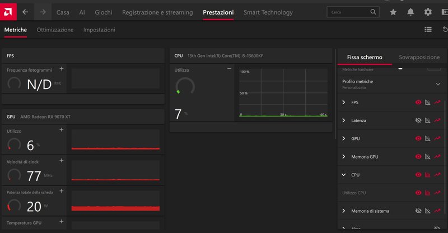448x233 pixels.
Task: Open Registrazione e streaming tab
Action: (157, 12)
